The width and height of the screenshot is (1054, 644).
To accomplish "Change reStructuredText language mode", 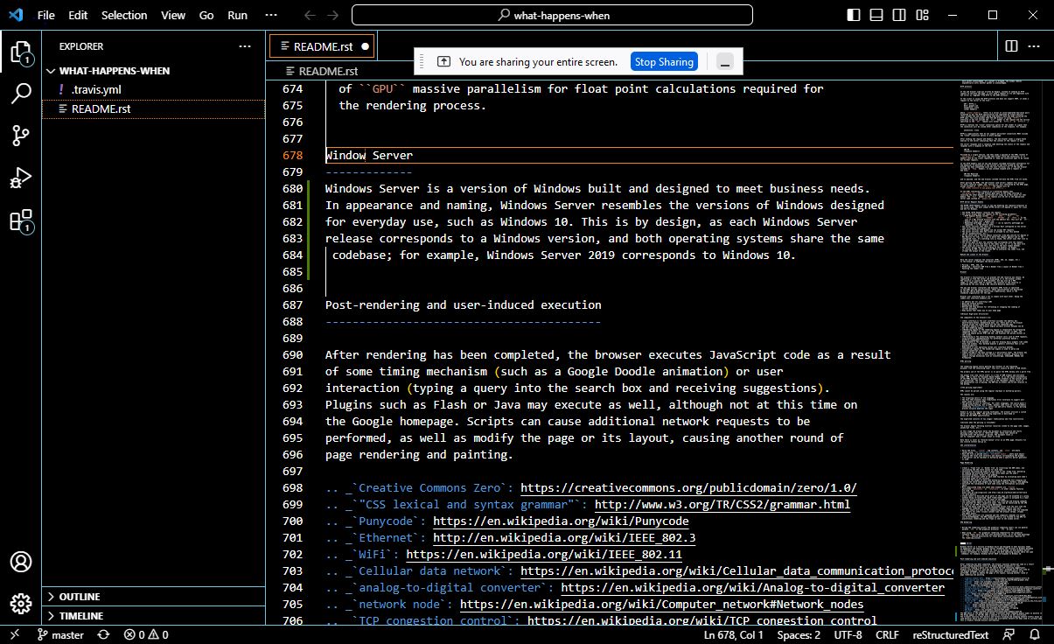I will pyautogui.click(x=950, y=635).
